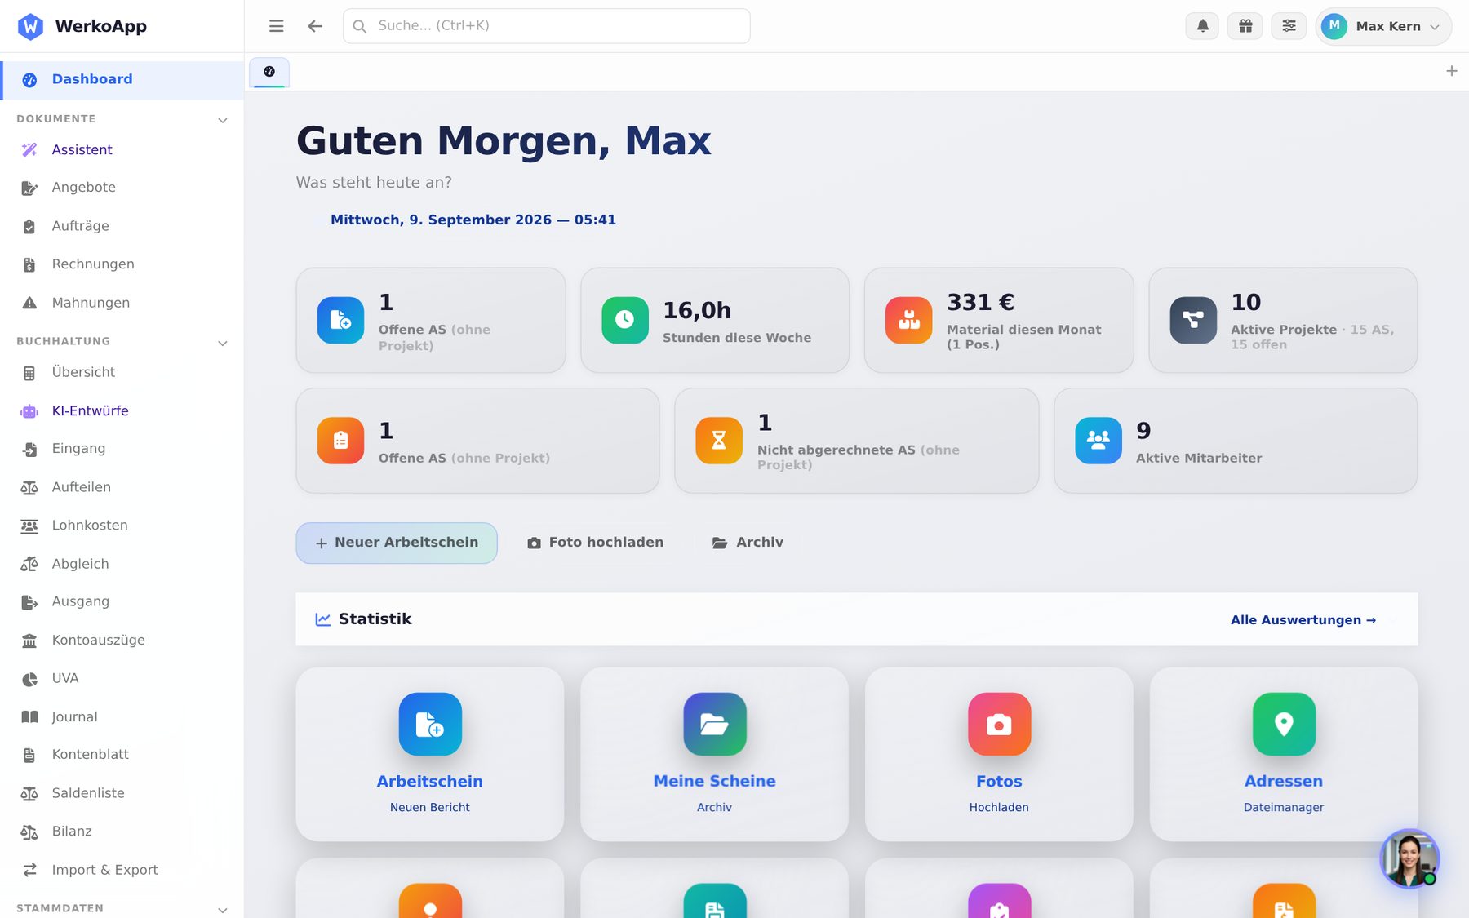Image resolution: width=1469 pixels, height=918 pixels.
Task: Open Abgleich in sidebar
Action: click(x=122, y=564)
